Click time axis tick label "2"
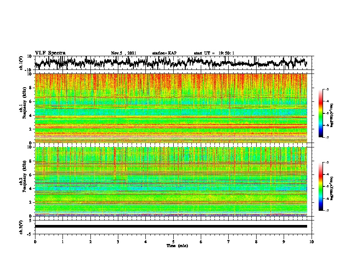The image size is (351, 271). tap(90, 242)
